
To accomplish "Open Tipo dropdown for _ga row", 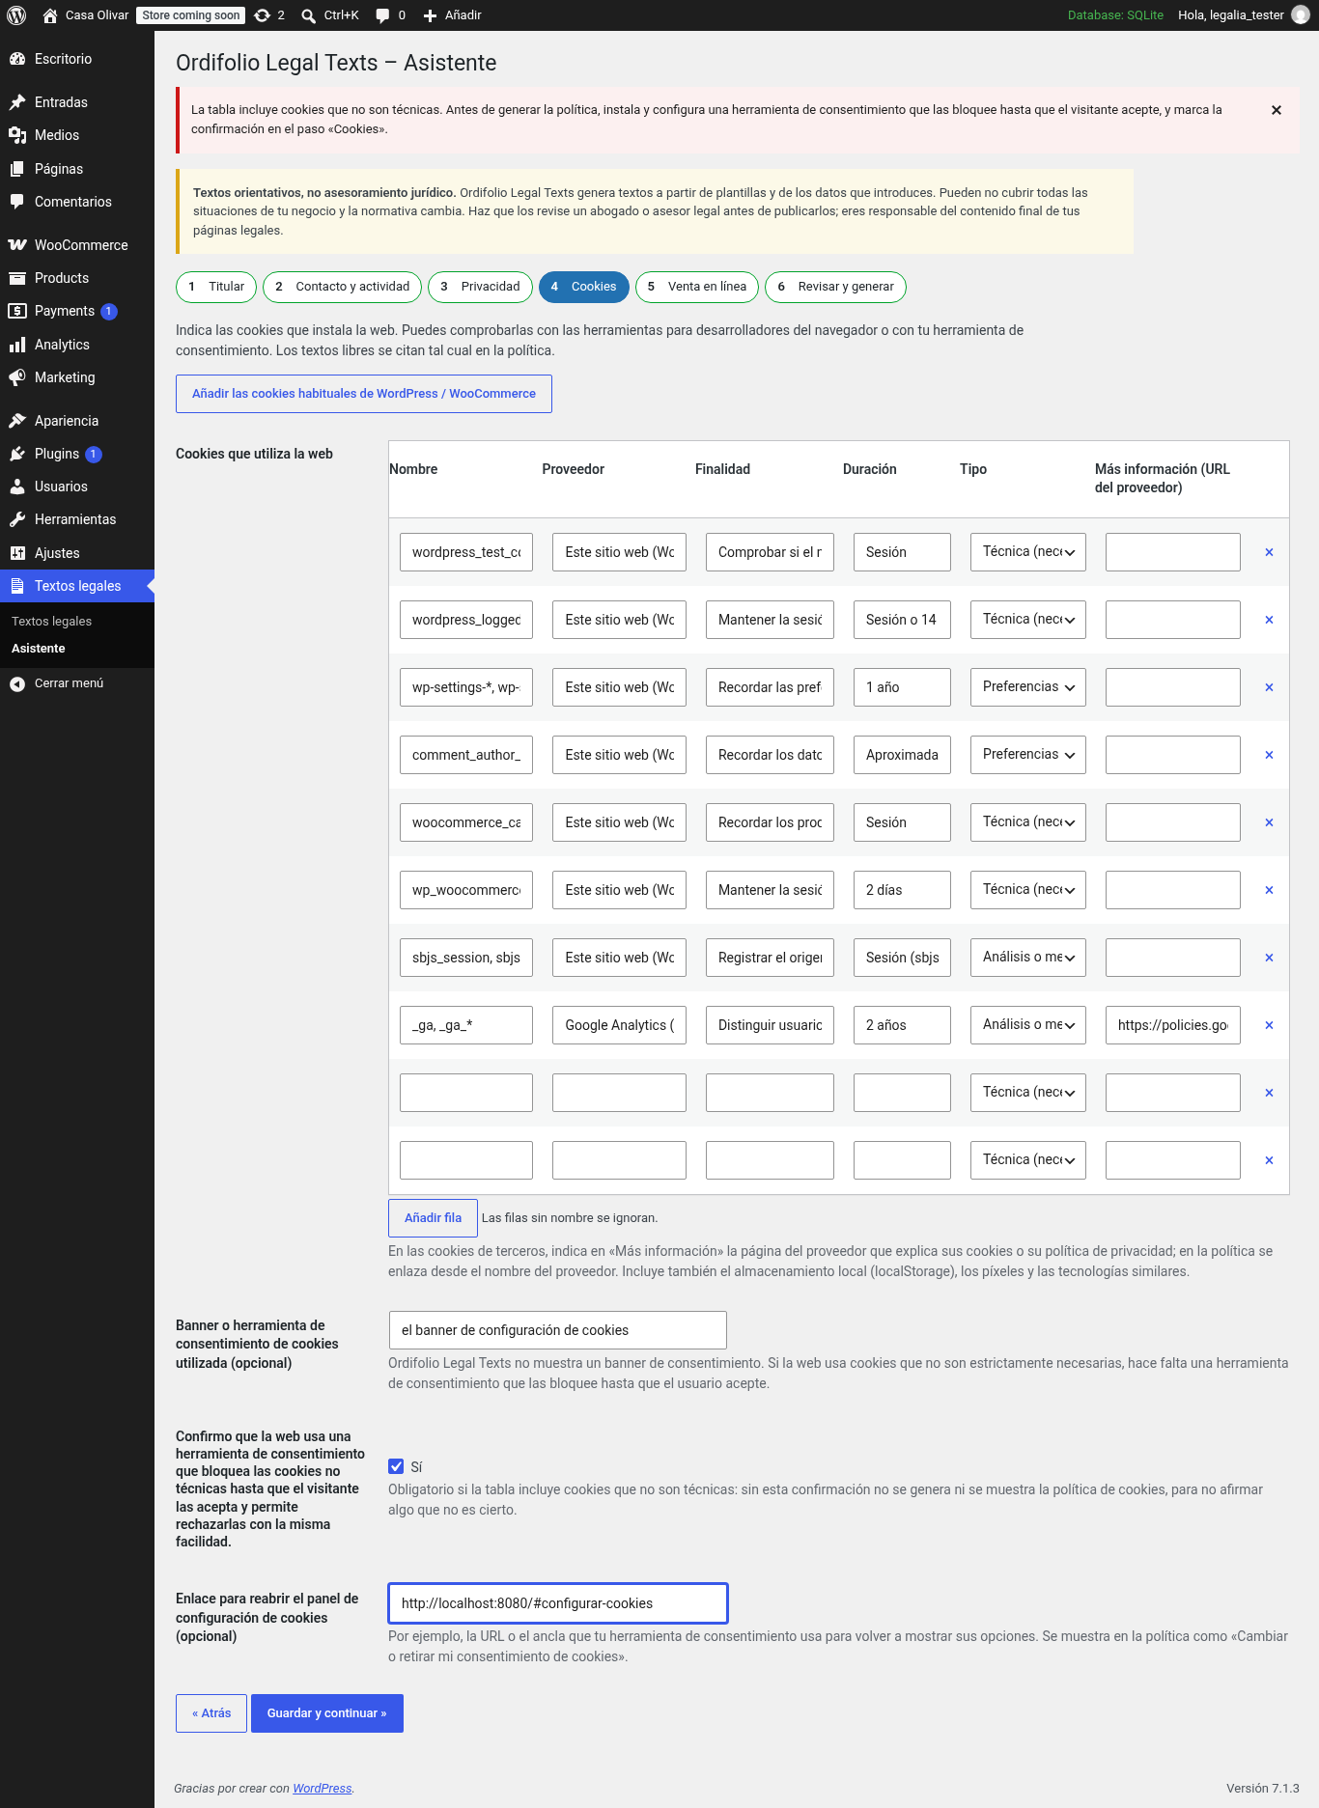I will coord(1028,1025).
